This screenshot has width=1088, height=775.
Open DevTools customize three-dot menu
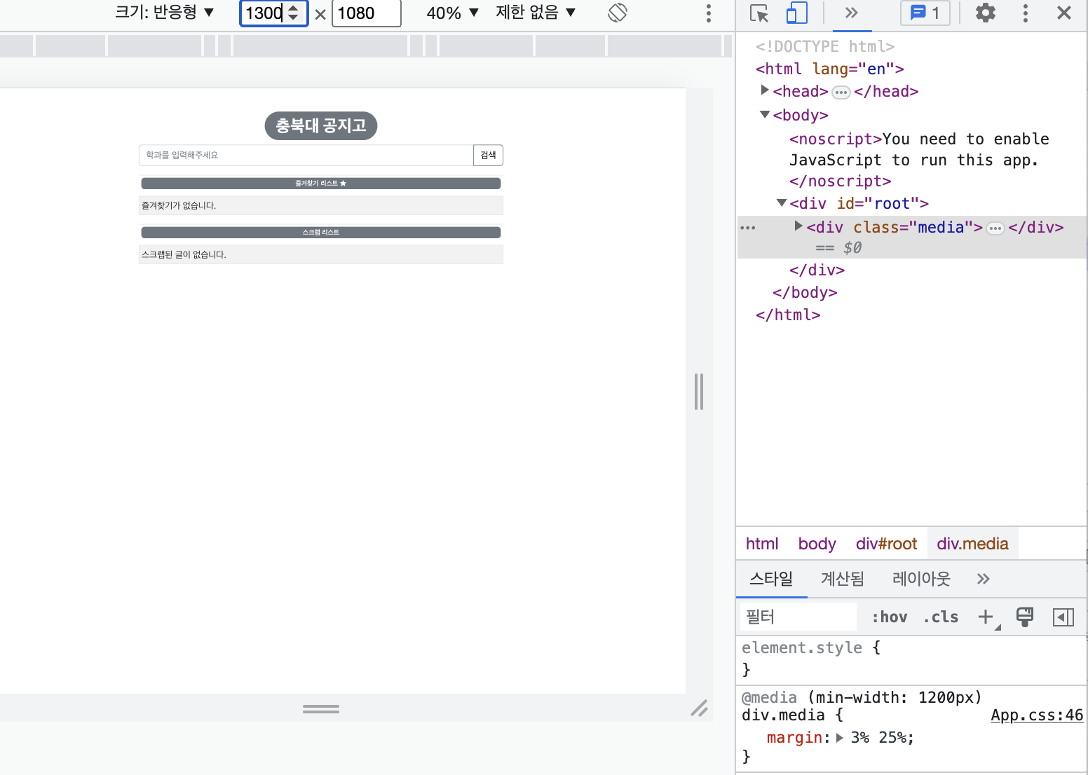(1026, 13)
